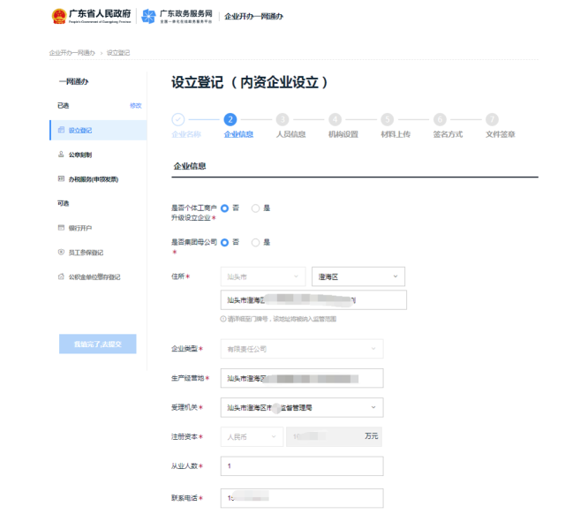Click the 银行开户 card icon in sidebar
Screen dimensions: 565x514
point(61,228)
